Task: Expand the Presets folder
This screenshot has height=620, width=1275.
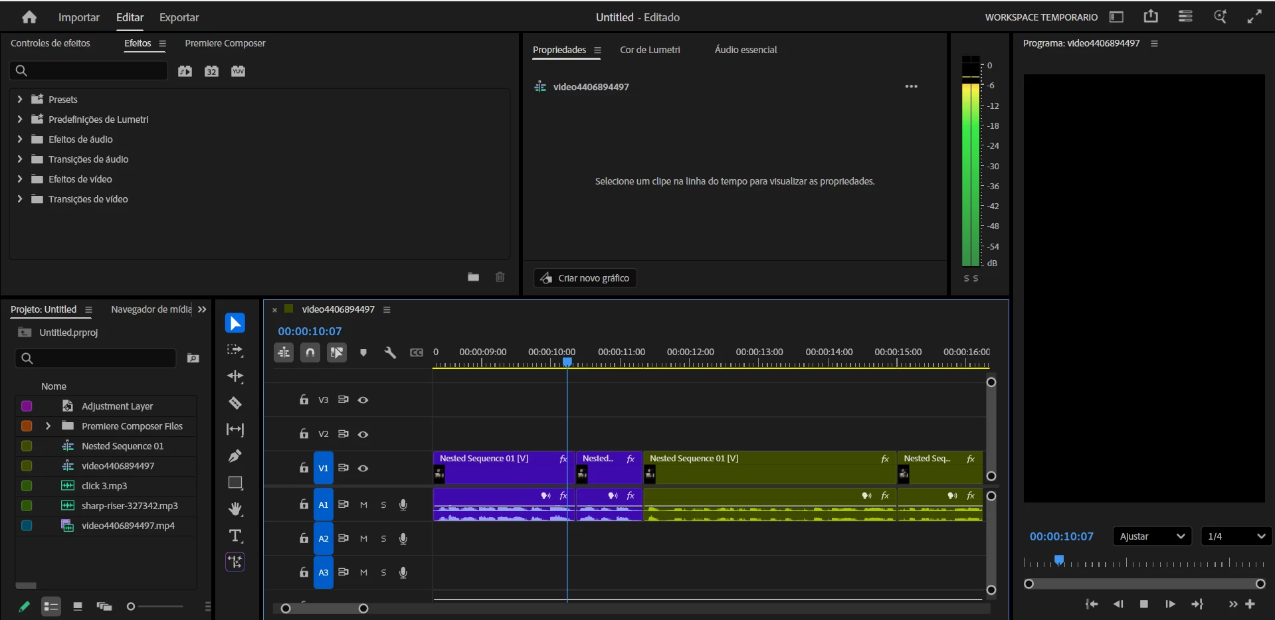Action: coord(20,99)
